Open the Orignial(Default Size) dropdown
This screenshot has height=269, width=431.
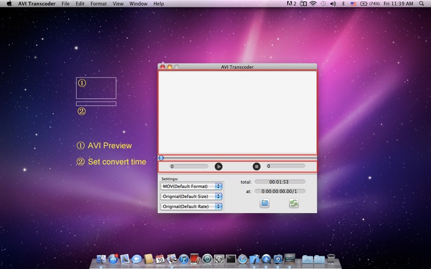(191, 196)
